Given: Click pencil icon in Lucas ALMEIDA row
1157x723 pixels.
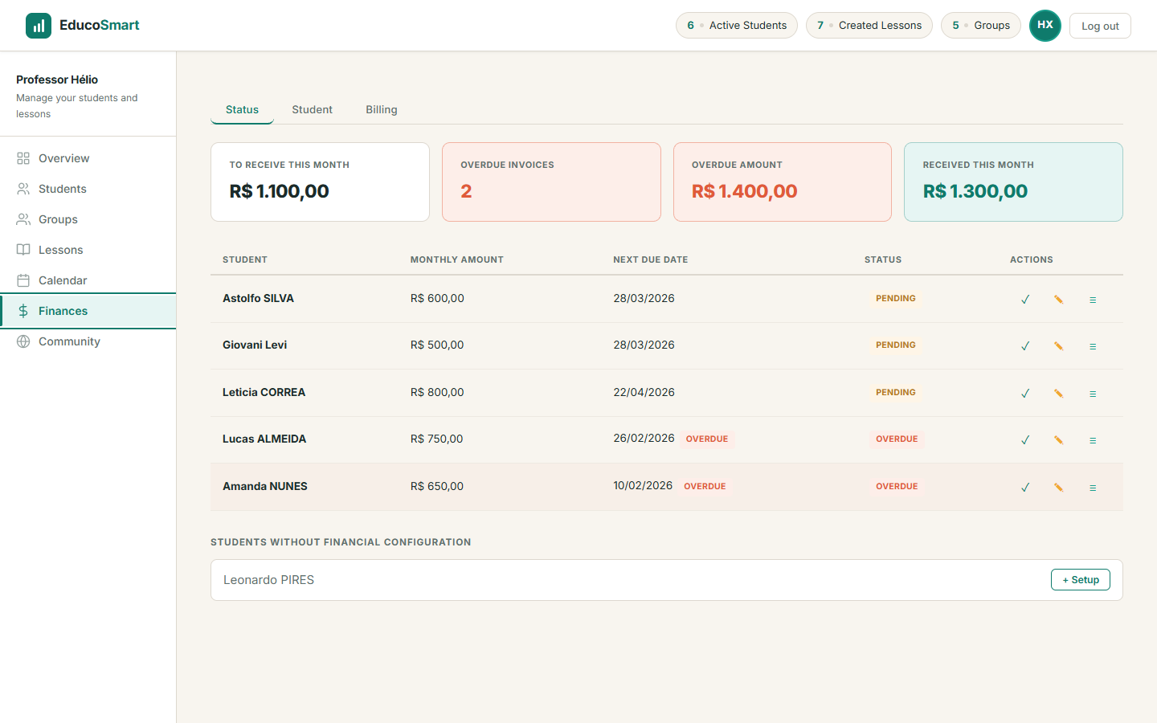Looking at the screenshot, I should pyautogui.click(x=1059, y=440).
